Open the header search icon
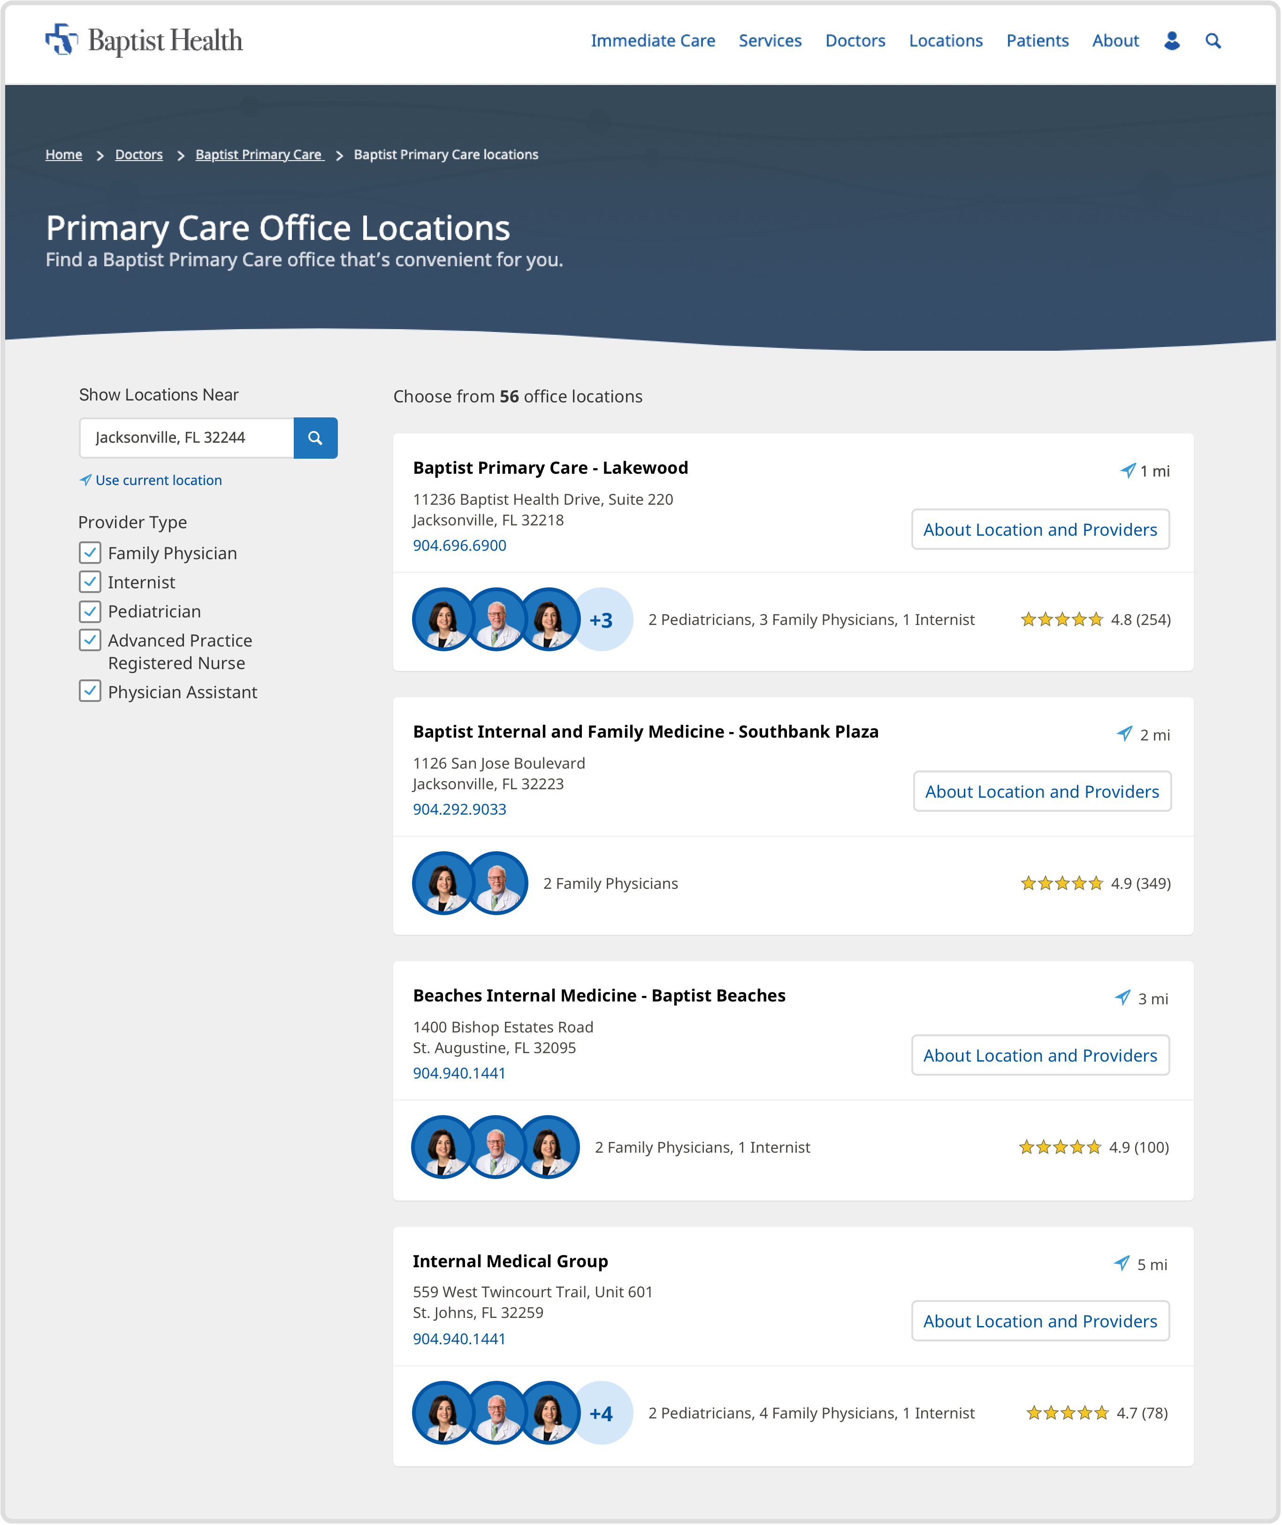The height and width of the screenshot is (1525, 1282). tap(1213, 41)
